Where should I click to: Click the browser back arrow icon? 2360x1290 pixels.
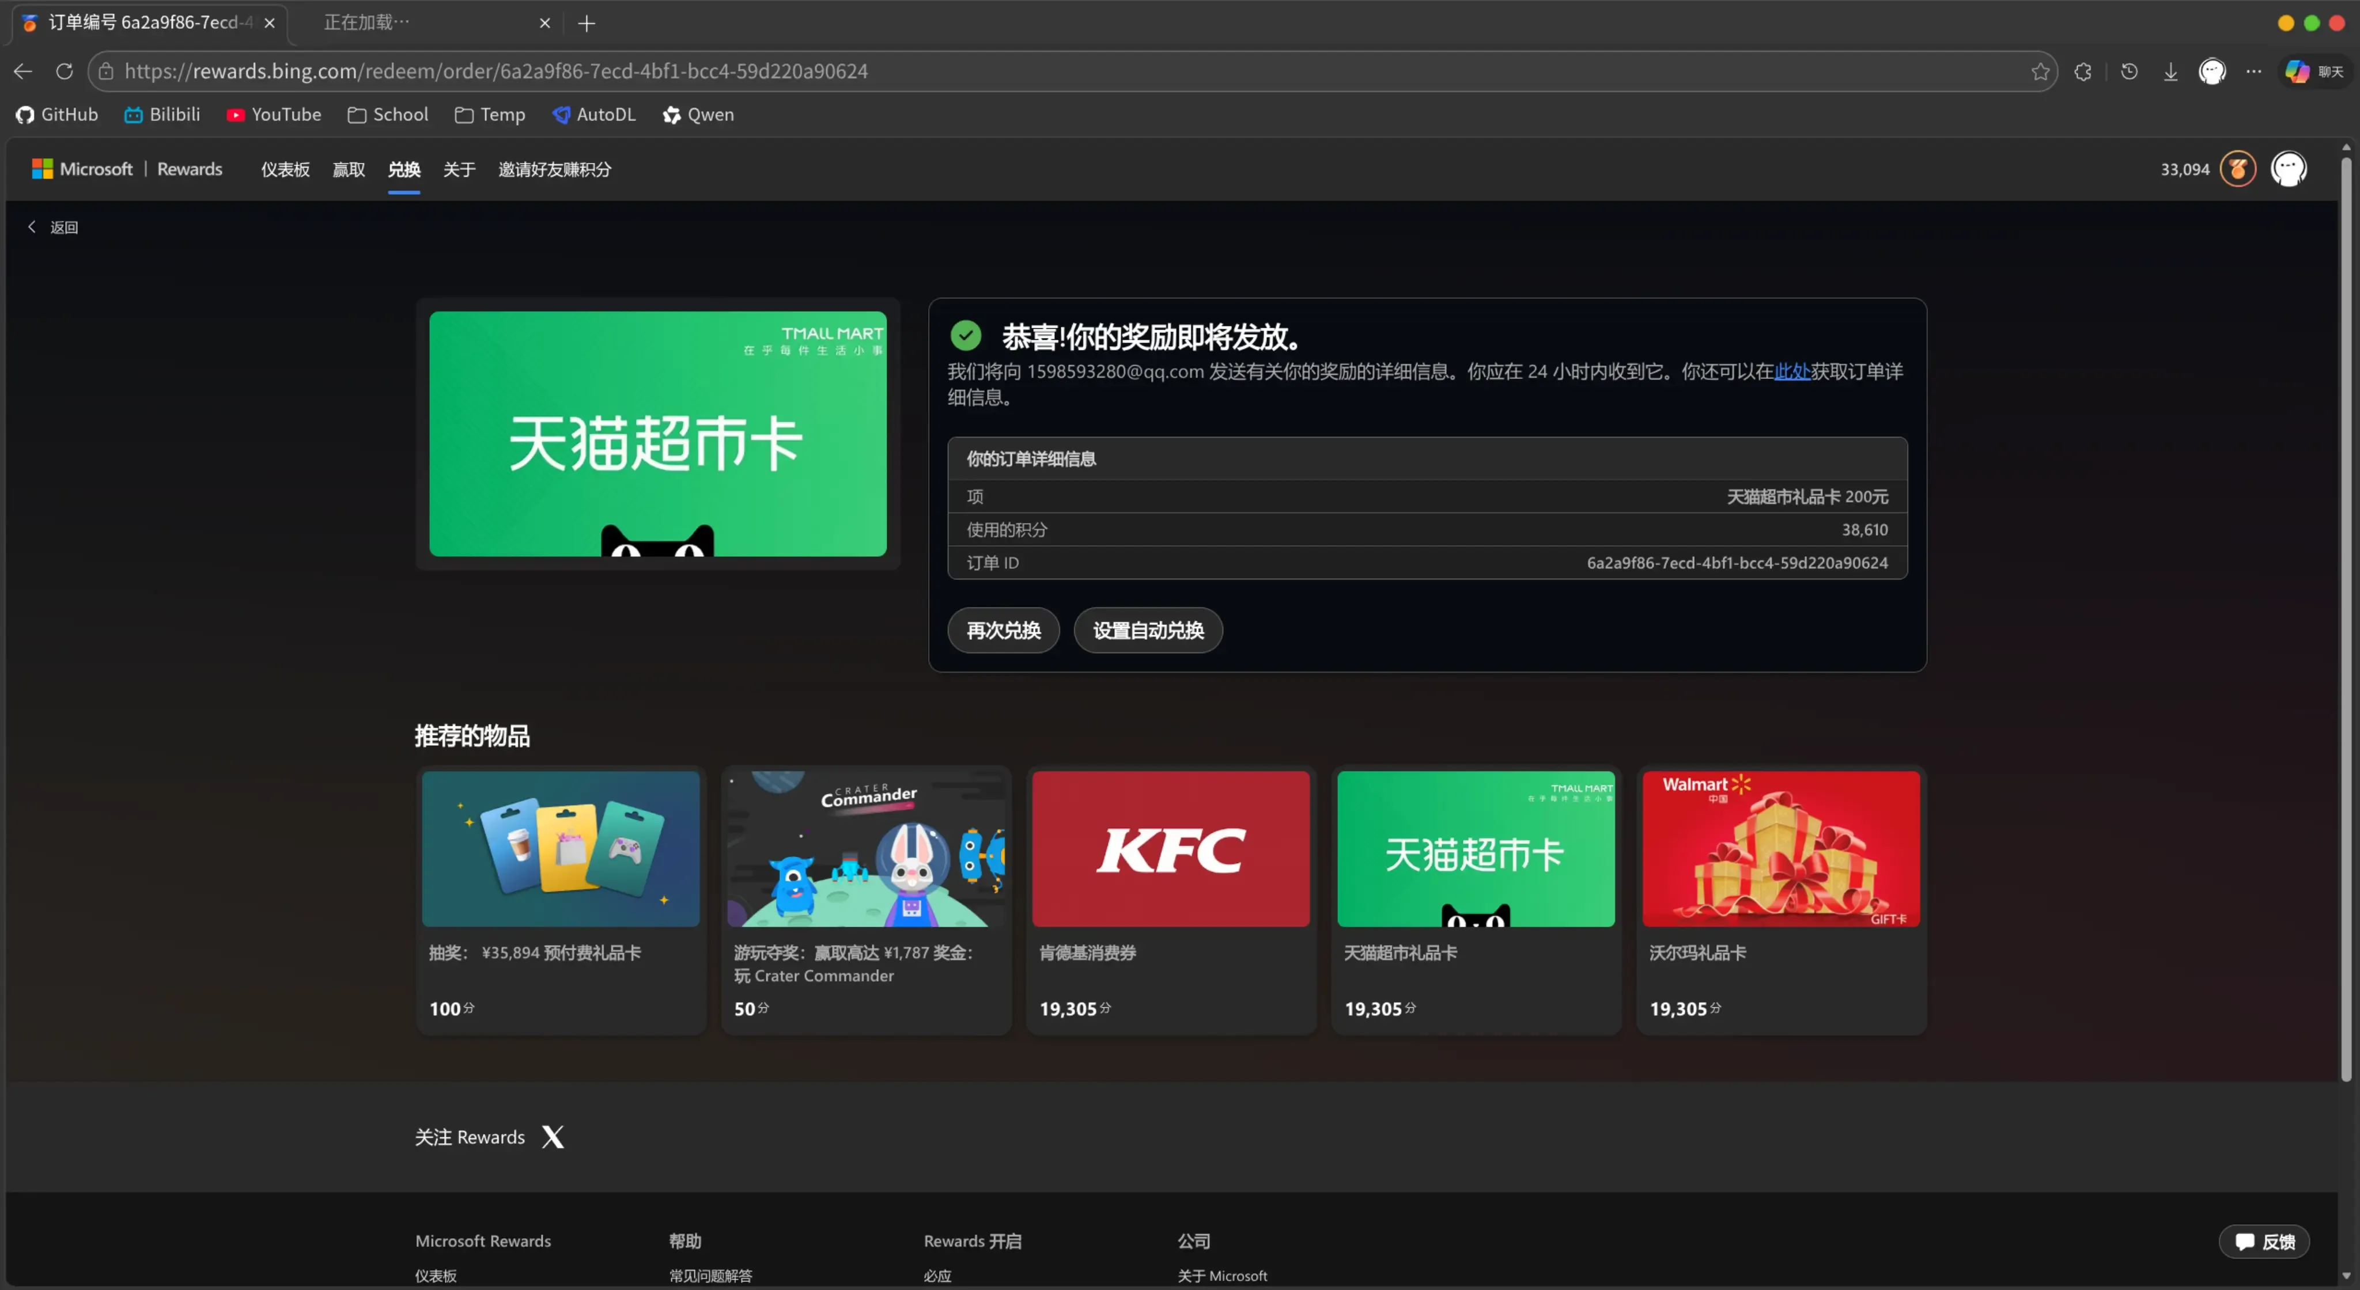(23, 71)
